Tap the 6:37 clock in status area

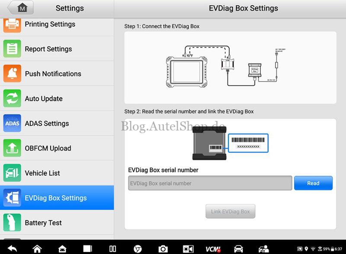(339, 249)
